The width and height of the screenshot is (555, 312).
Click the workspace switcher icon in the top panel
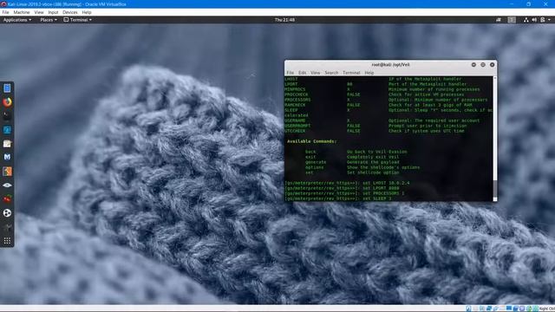512,20
